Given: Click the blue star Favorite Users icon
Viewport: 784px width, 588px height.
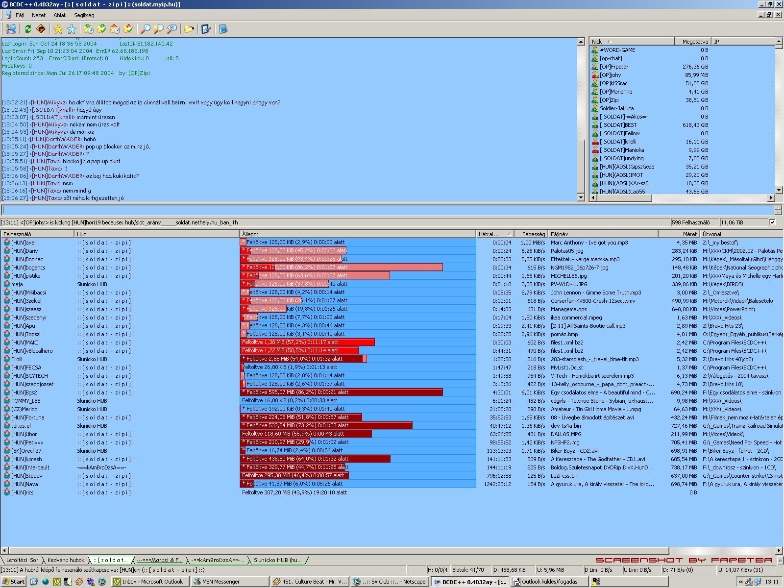Looking at the screenshot, I should (72, 29).
